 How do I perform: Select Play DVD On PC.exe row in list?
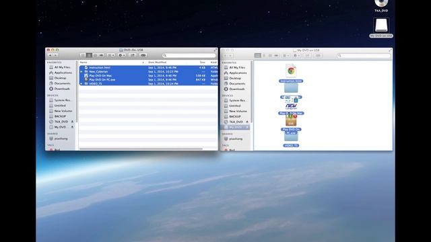pos(148,79)
